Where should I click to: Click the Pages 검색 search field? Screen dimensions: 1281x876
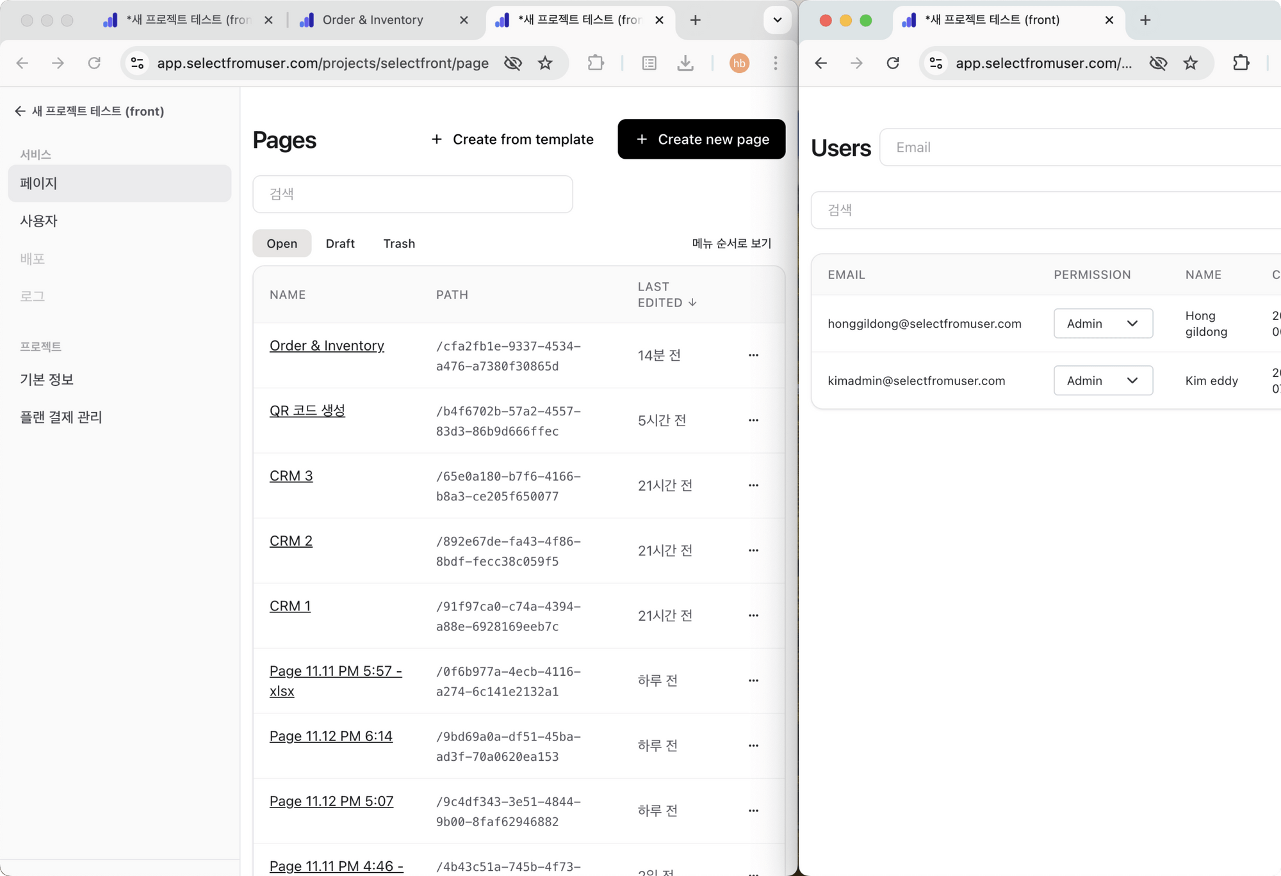412,194
